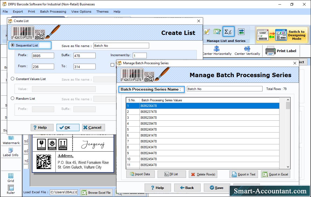Open the Batch Processing menu

coord(53,12)
